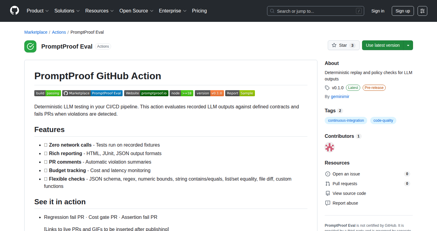437x231 pixels.
Task: Select the Latest release label
Action: coord(353,88)
